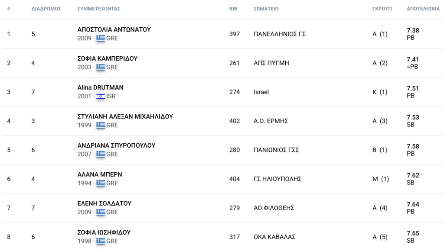444x251 pixels.
Task: Click the ΣΩΜΑΤΕΙΟ column header
Action: pos(266,9)
